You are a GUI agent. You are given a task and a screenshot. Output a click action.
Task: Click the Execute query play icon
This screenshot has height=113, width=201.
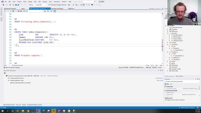click(x=5, y=11)
